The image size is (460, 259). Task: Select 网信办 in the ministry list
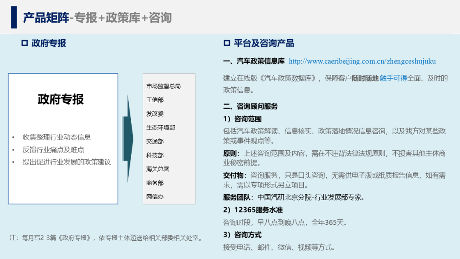[x=155, y=196]
